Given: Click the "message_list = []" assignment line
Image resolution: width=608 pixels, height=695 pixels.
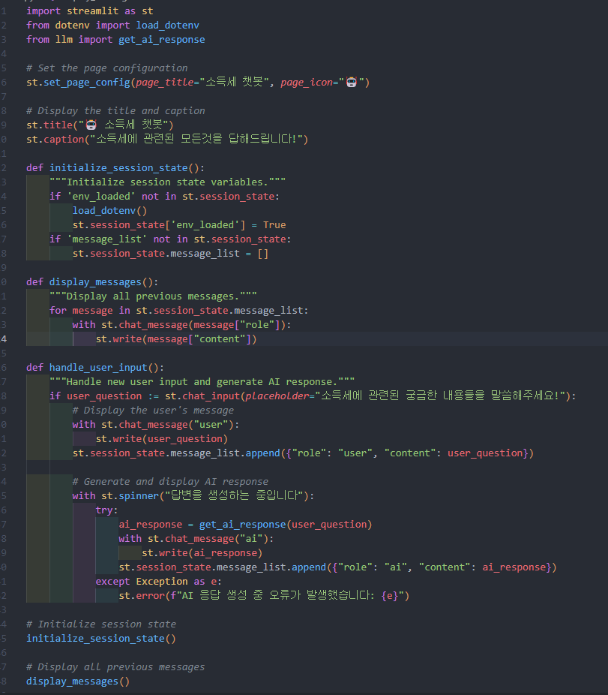Looking at the screenshot, I should pos(170,253).
